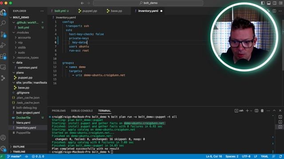284x159 pixels.
Task: Open errors and warnings status item
Action: 38,156
